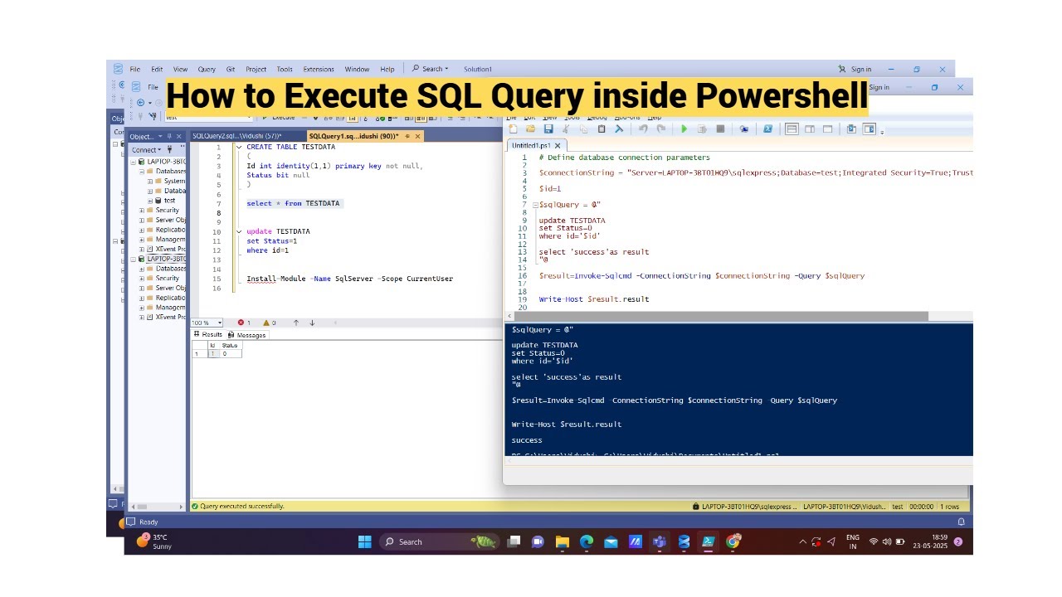The image size is (1062, 597).
Task: Click Sign in on back SSMS window
Action: (855, 70)
